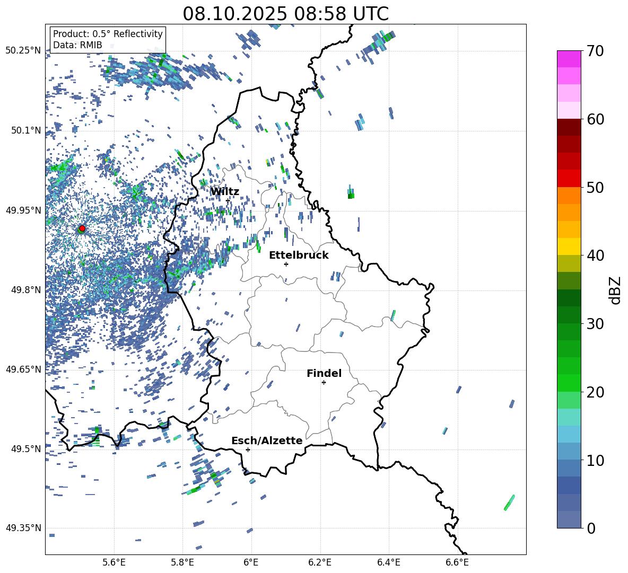Click the dark maroon colorbar segment below 60

tap(569, 127)
